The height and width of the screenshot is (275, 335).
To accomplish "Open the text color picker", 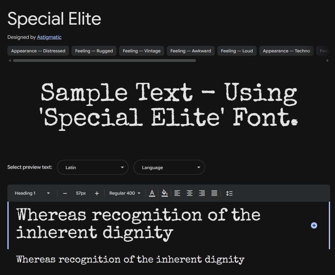I will [x=152, y=193].
